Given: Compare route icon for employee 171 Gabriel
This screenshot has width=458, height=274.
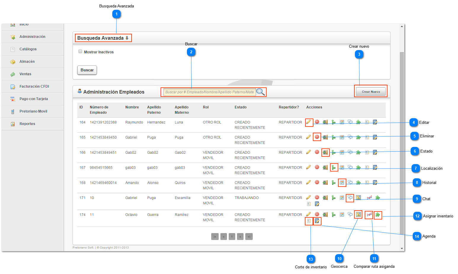Looking at the screenshot, I should tap(369, 198).
